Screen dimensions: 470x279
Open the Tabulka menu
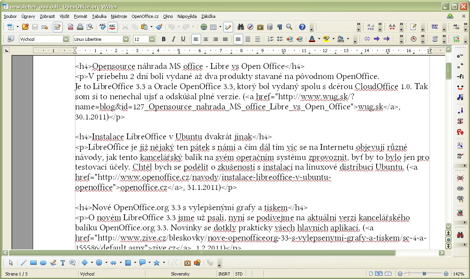99,16
